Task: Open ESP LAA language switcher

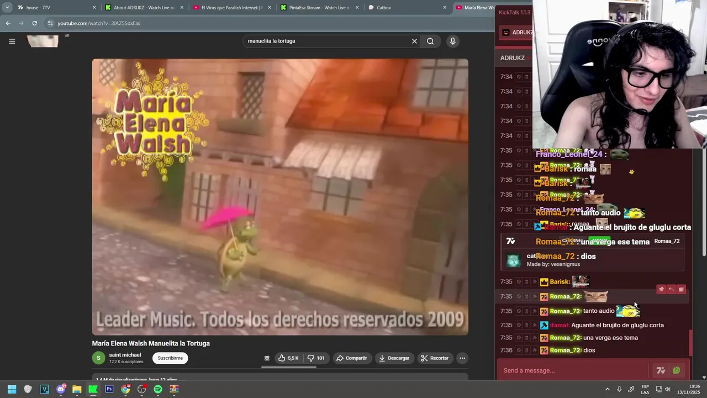Action: tap(645, 389)
